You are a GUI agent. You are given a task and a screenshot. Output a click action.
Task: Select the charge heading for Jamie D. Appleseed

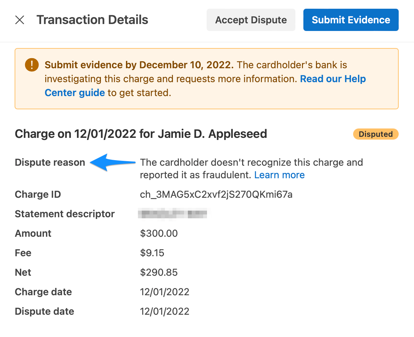tap(141, 134)
